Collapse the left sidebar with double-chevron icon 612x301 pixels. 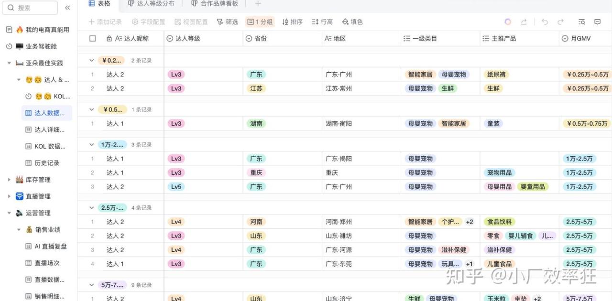click(67, 8)
